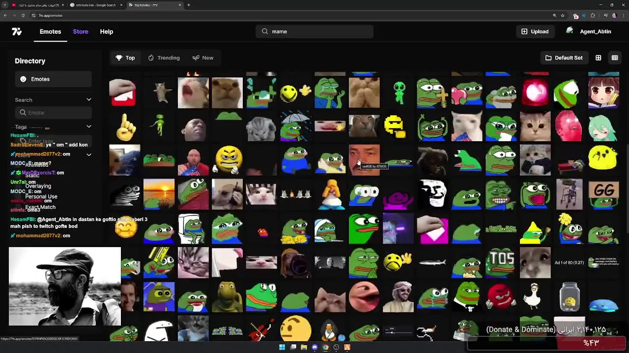629x353 pixels.
Task: Enable the Animated filter
Action: 37,165
